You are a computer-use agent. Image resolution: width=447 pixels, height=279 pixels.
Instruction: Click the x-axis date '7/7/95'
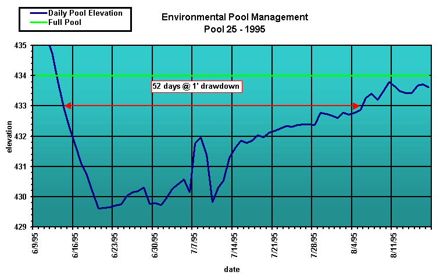[x=194, y=243]
